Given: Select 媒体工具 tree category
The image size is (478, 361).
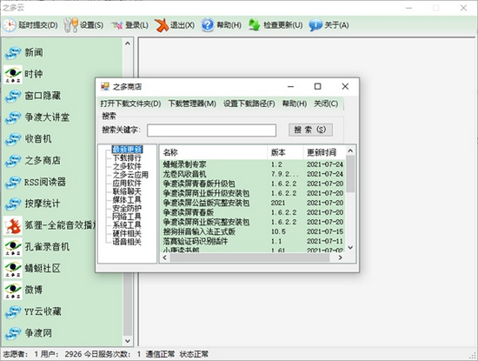Looking at the screenshot, I should 127,200.
